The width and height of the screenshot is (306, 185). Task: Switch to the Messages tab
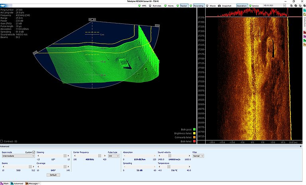pyautogui.click(x=33, y=183)
